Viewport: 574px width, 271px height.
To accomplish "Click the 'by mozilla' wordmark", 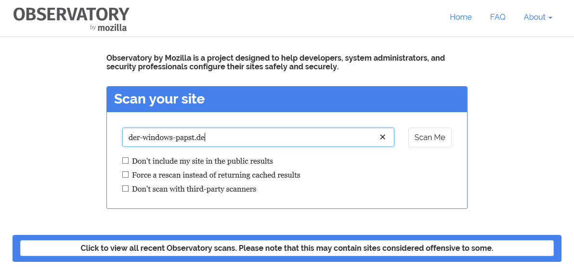I will 108,28.
